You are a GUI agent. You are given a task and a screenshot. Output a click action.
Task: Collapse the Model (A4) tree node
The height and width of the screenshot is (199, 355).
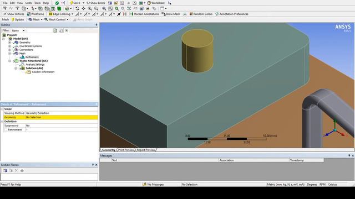pos(4,39)
